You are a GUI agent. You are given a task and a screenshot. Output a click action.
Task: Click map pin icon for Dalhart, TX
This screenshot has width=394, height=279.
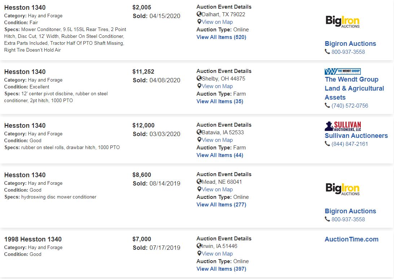(199, 22)
